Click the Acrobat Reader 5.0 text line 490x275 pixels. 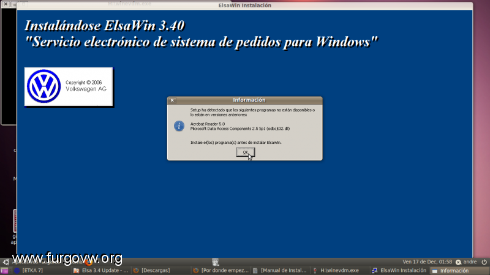pos(208,124)
